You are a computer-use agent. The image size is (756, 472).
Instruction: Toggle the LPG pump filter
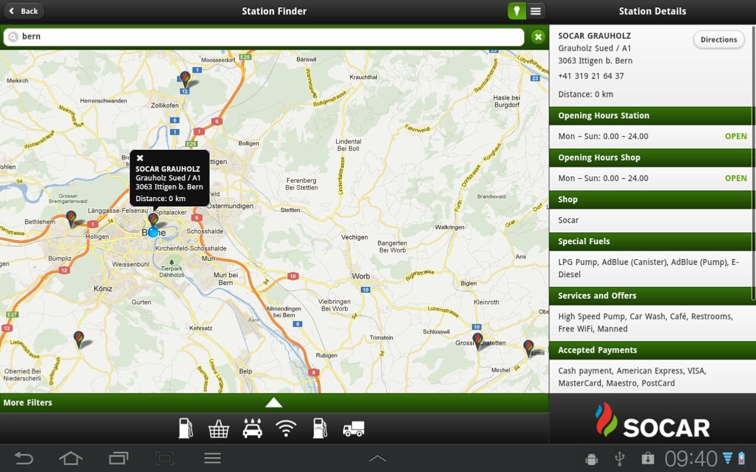point(320,428)
